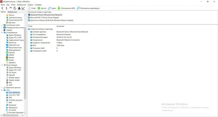Image resolution: width=218 pixels, height=117 pixels.
Task: Open the Справка menu
Action: coord(38,5)
